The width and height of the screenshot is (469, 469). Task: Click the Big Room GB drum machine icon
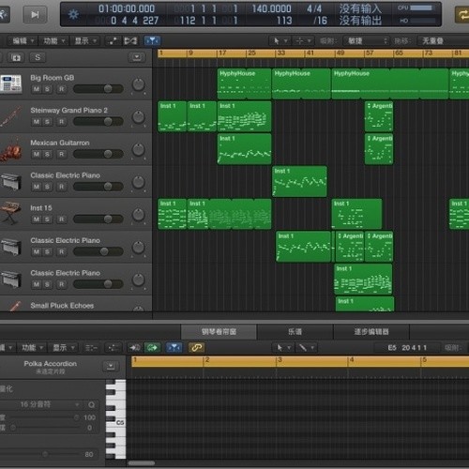click(x=11, y=83)
